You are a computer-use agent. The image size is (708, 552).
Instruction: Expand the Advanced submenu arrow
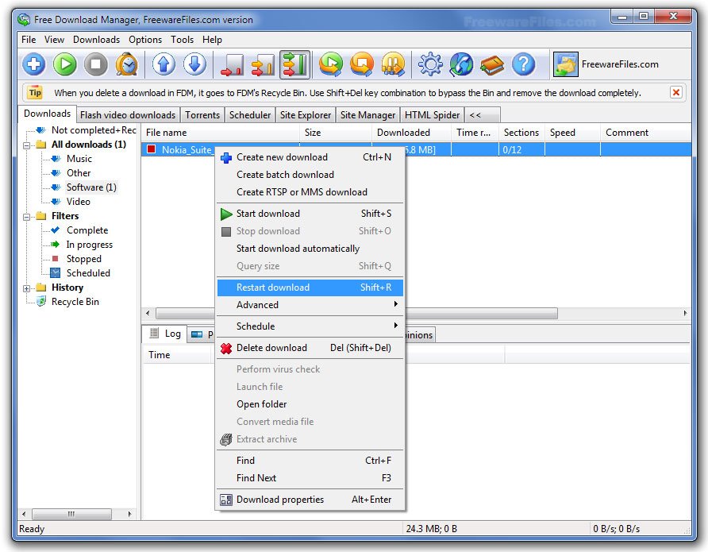(395, 304)
